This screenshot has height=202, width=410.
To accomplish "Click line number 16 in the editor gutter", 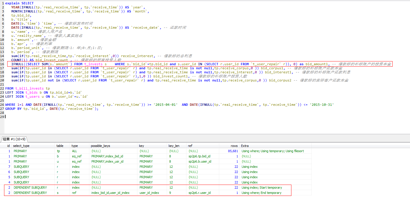I will [x=2, y=64].
